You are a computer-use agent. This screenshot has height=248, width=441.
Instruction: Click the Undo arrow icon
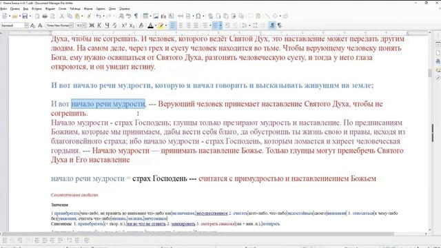tap(99, 16)
